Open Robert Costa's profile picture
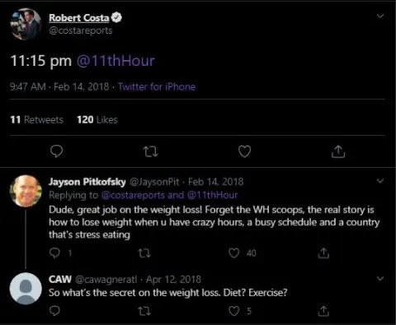 pos(26,24)
